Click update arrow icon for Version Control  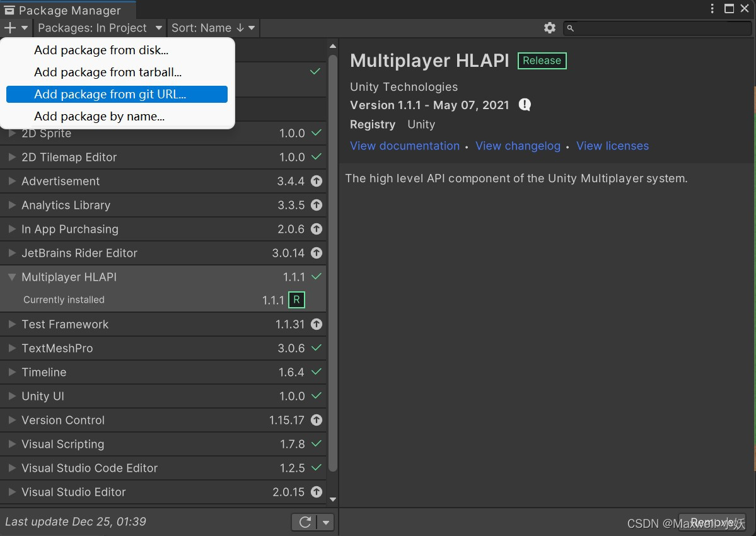(317, 421)
